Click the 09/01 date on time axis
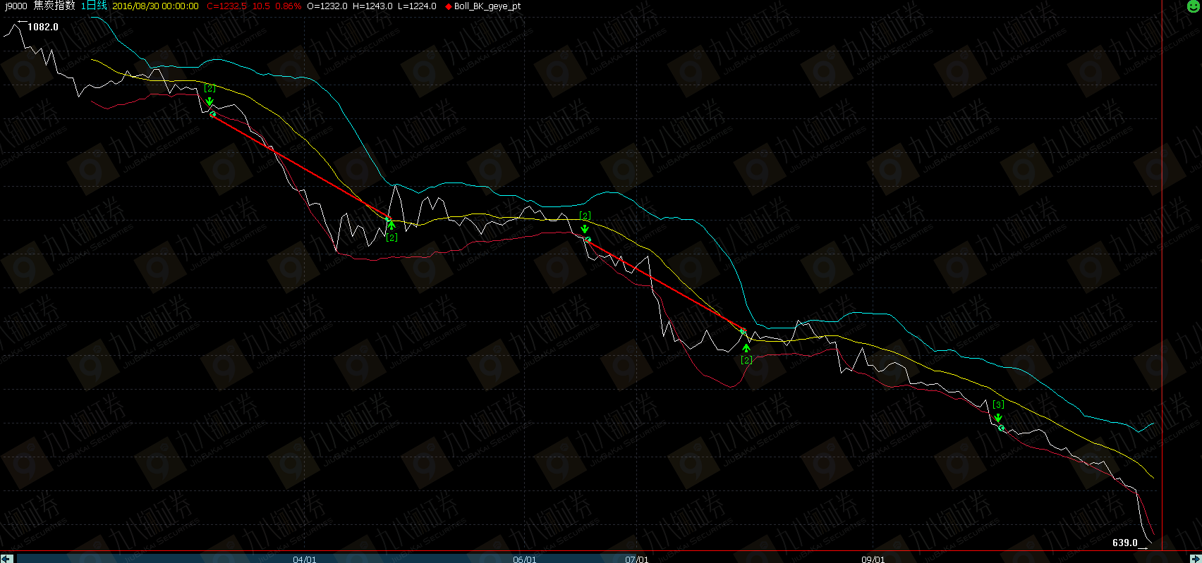Viewport: 1202px width, 563px height. 873,559
